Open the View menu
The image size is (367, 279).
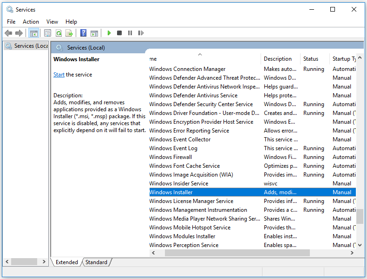(52, 22)
